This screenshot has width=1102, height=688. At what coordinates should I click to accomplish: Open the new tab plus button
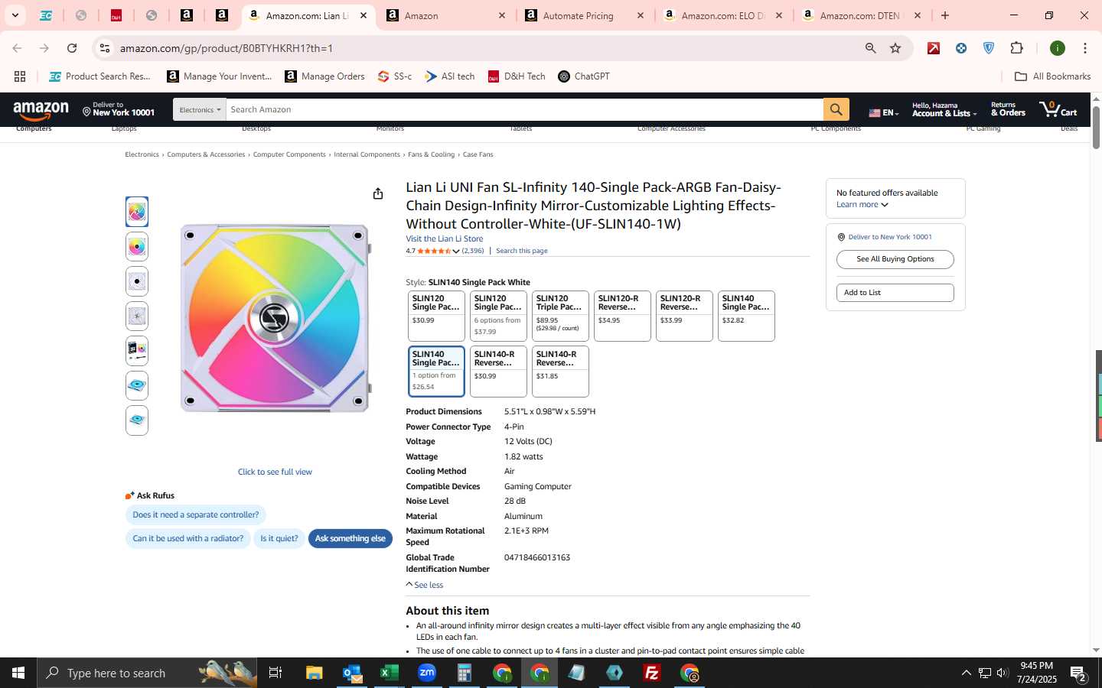(945, 15)
